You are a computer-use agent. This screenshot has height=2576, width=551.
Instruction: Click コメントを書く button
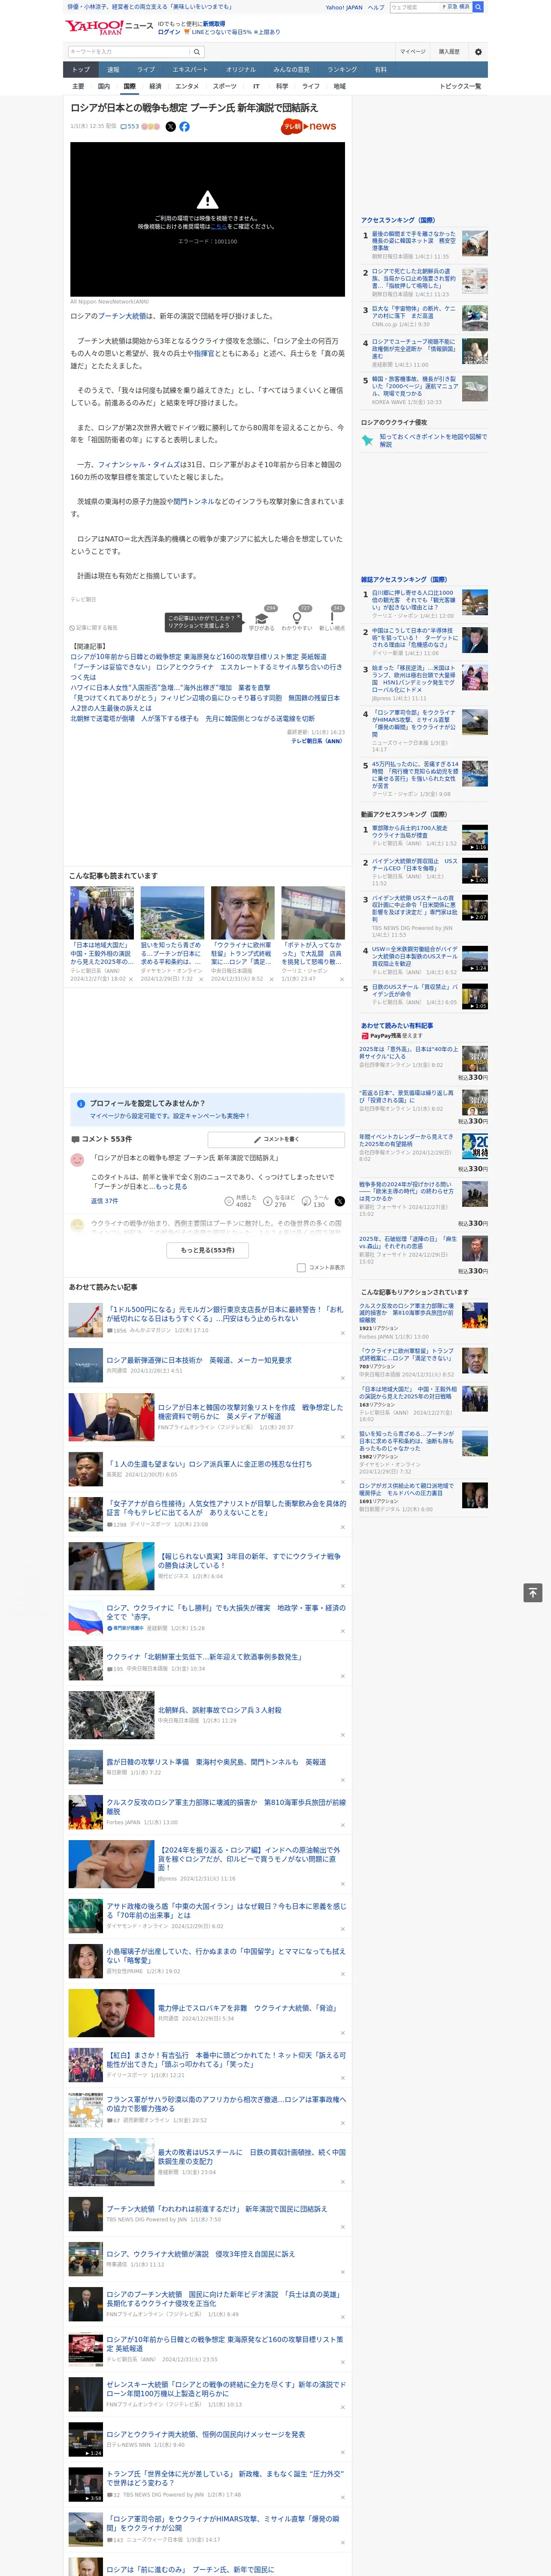click(x=277, y=1140)
